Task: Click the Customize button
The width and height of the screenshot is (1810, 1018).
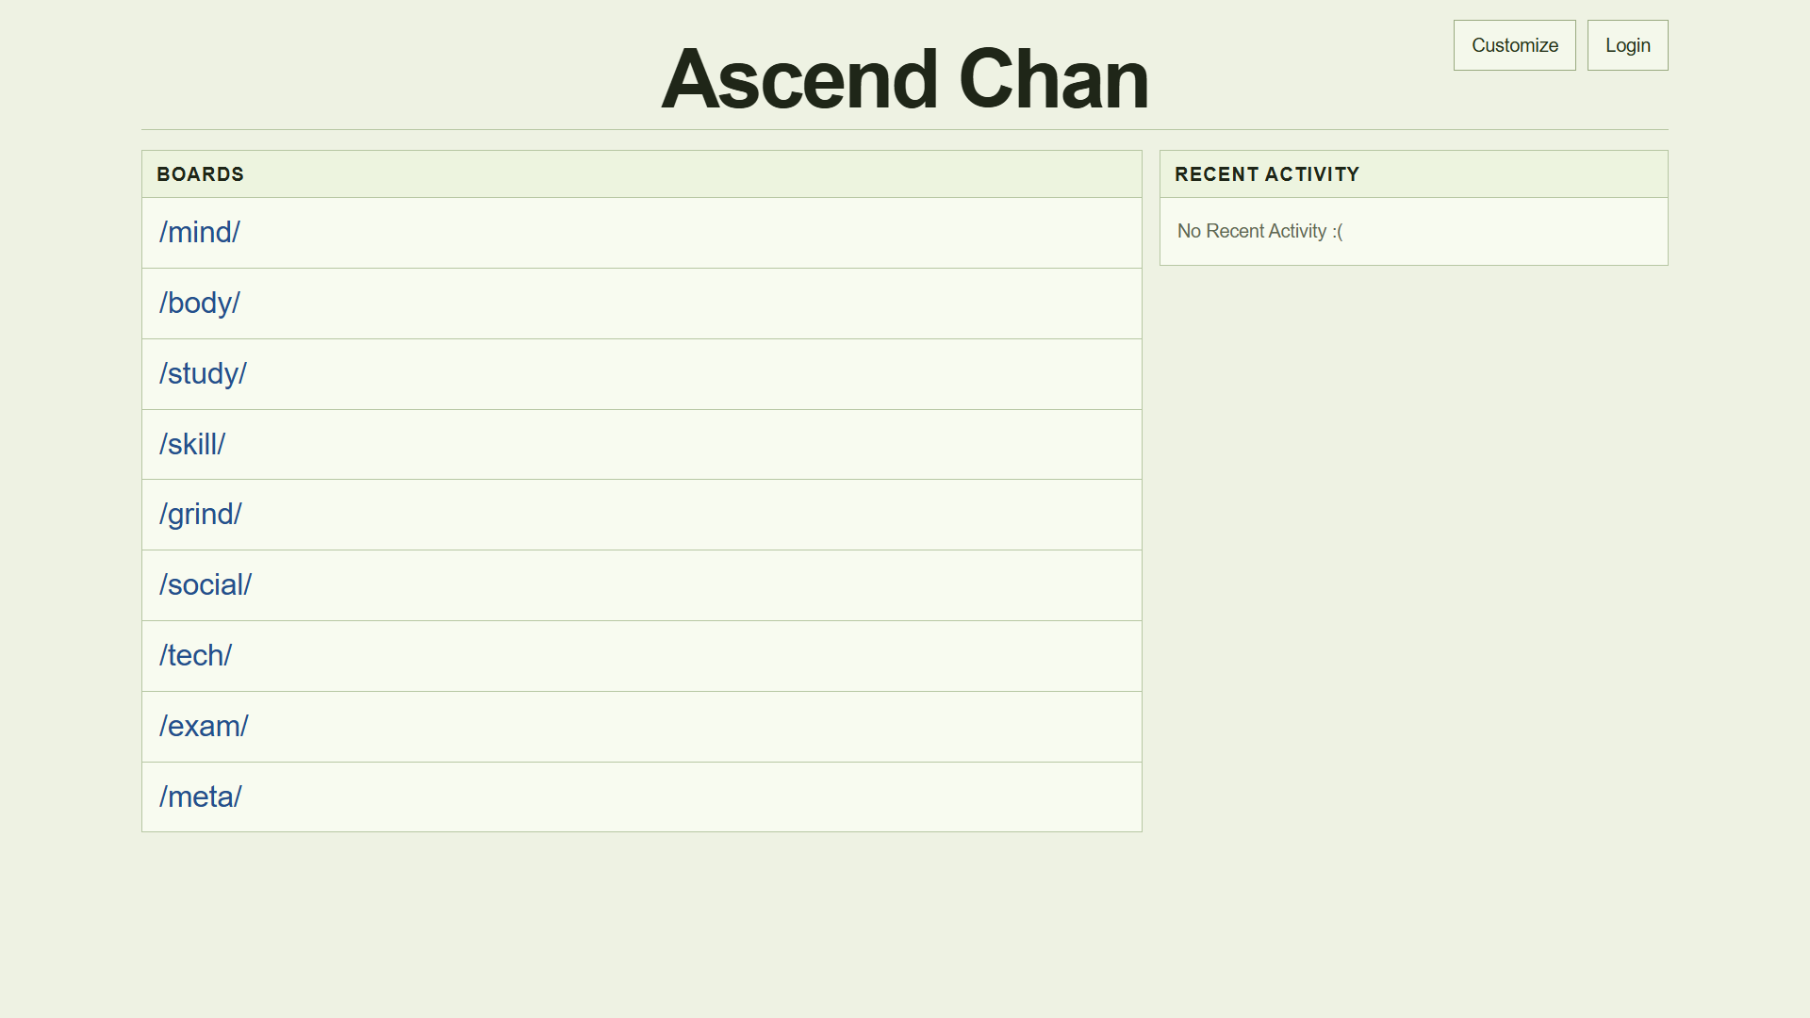Action: tap(1514, 45)
